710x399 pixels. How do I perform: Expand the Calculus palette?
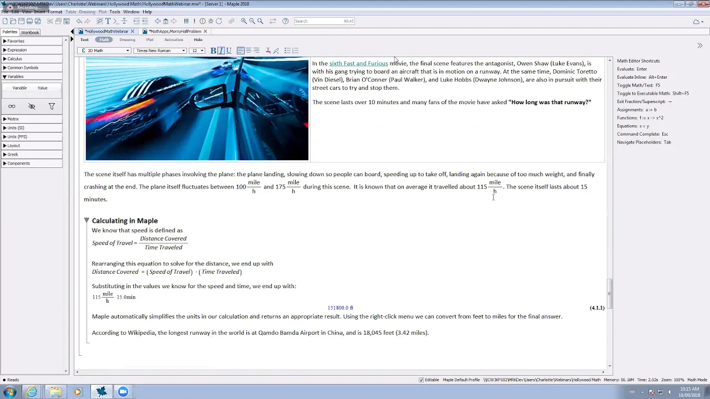click(x=32, y=59)
